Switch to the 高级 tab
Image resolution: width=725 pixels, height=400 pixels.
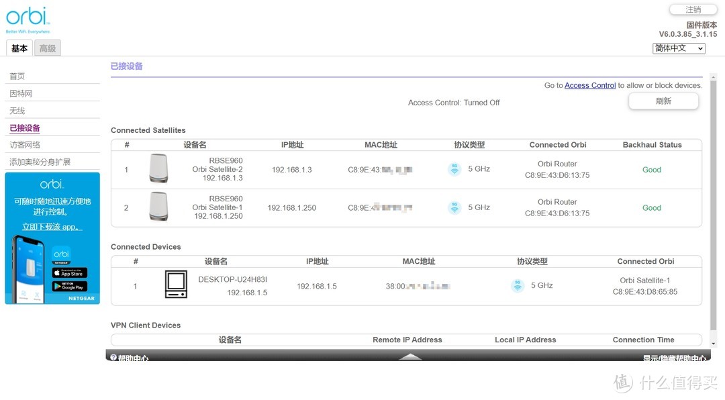[47, 48]
